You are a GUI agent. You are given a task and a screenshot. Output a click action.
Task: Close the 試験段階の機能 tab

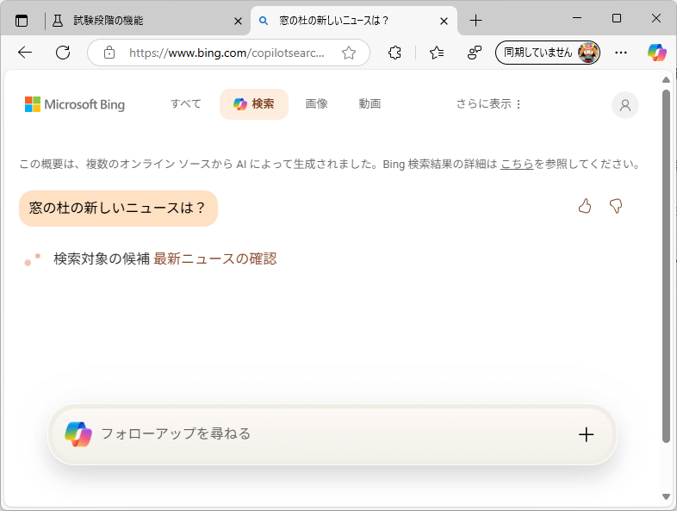click(238, 21)
